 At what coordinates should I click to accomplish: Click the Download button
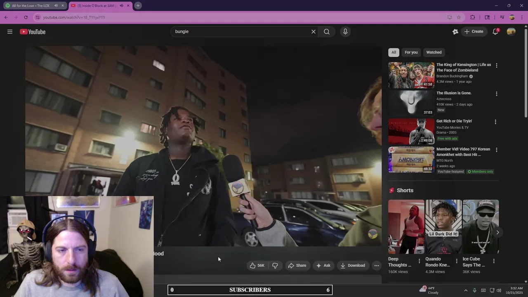coord(353,266)
